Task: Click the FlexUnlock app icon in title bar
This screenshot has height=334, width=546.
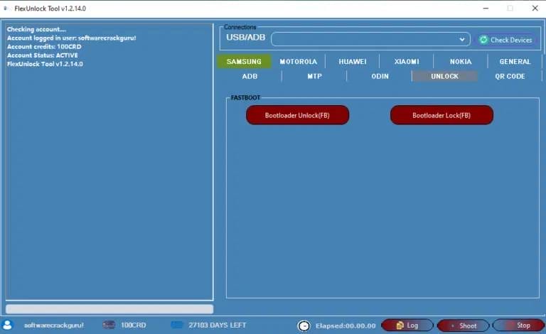Action: tap(6, 9)
